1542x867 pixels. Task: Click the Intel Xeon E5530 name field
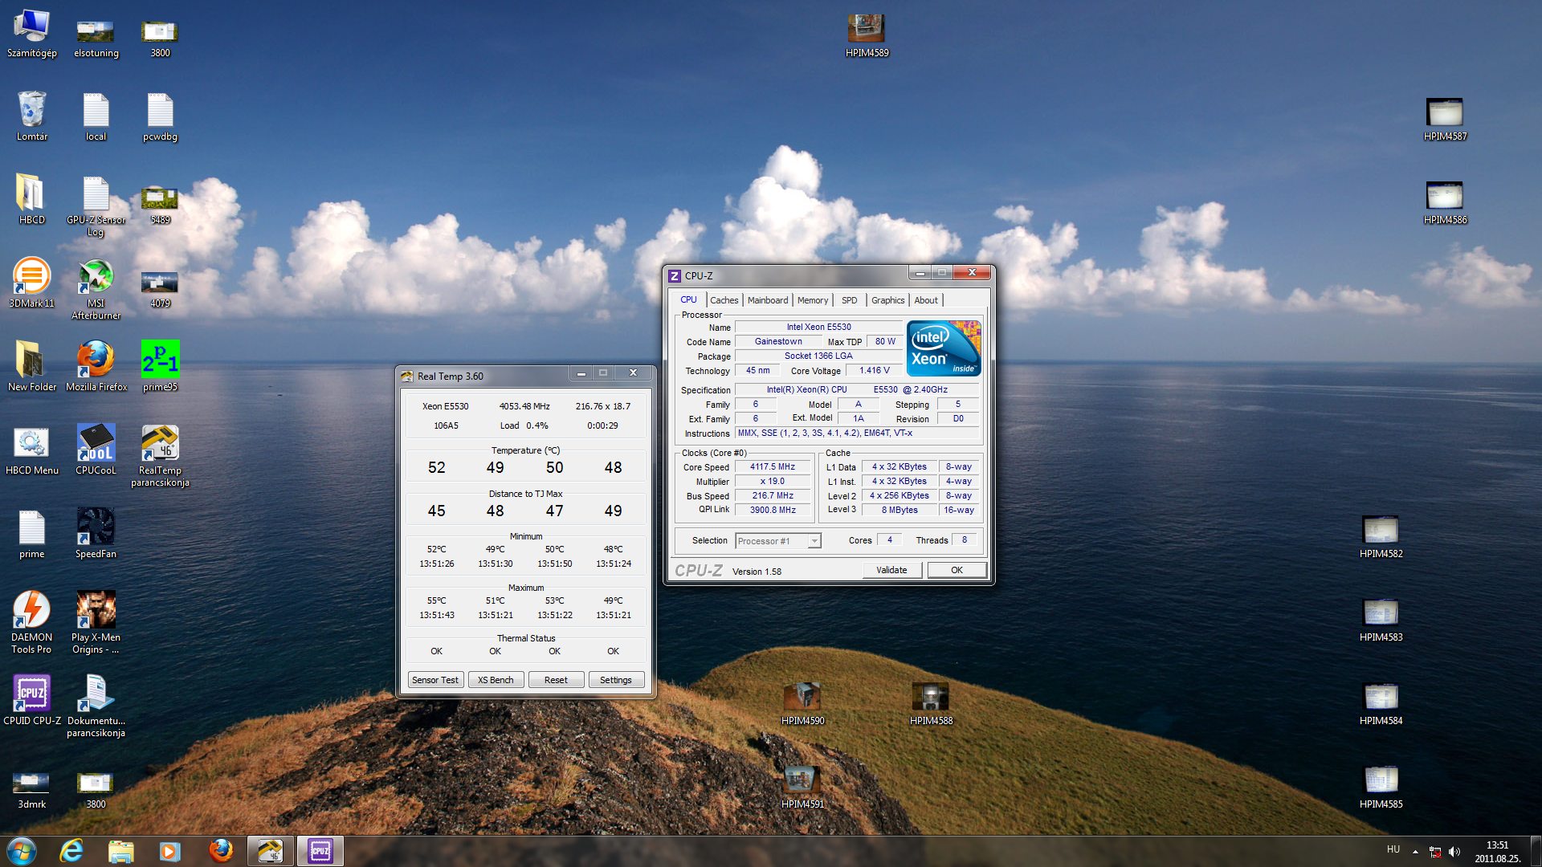(x=818, y=328)
